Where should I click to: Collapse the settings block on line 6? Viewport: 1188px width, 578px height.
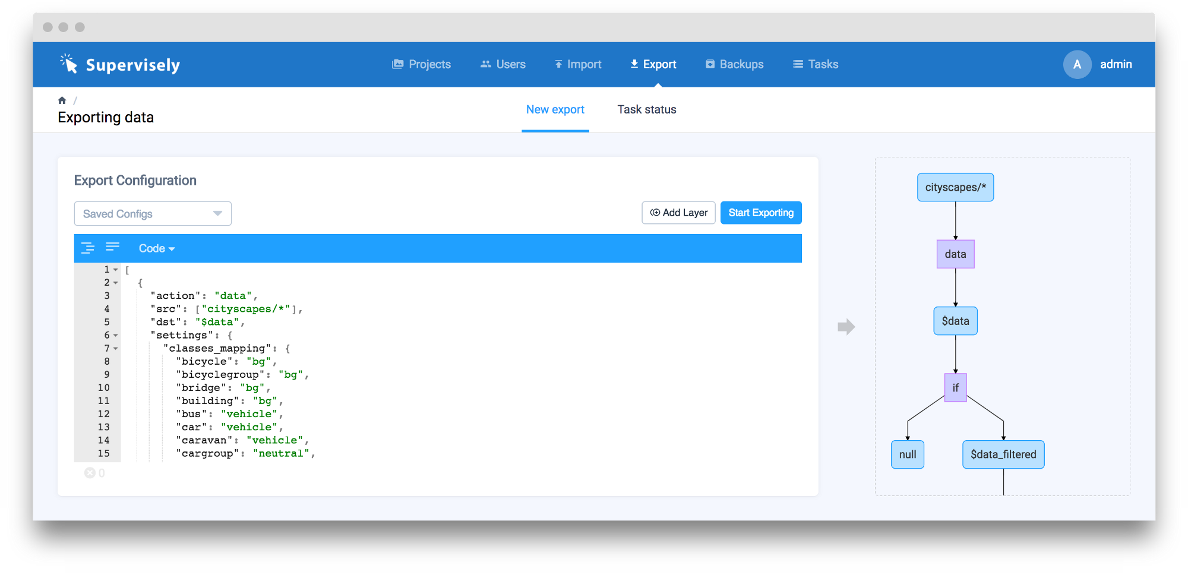(x=116, y=336)
